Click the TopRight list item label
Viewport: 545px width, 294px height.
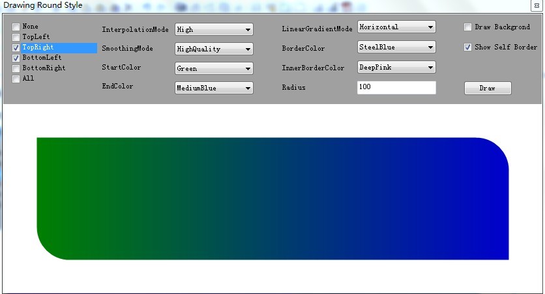point(38,47)
